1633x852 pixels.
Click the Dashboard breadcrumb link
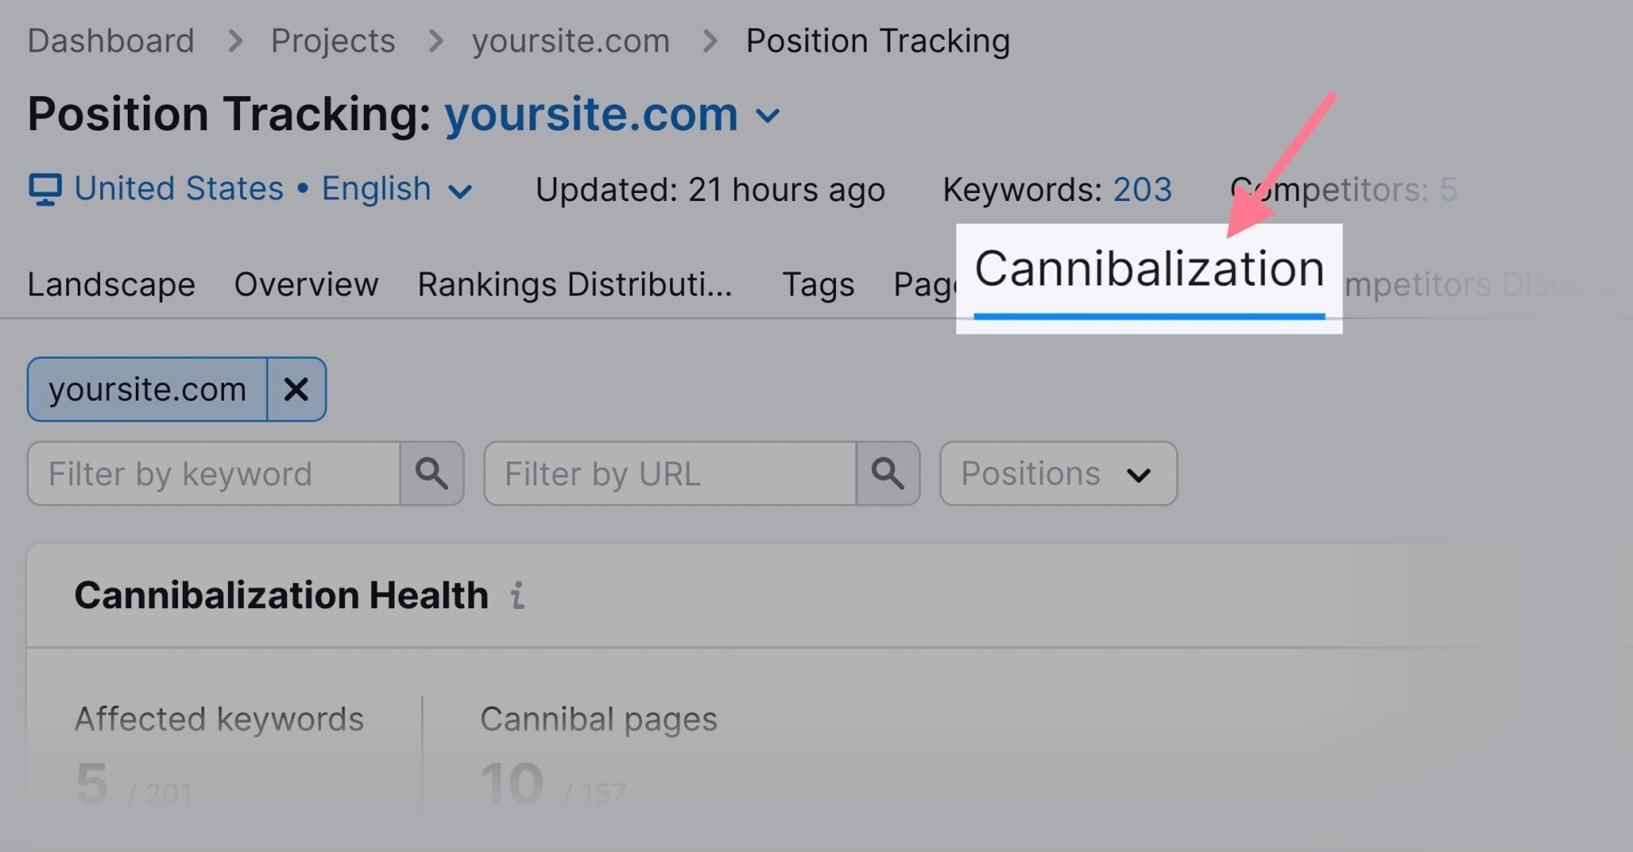pyautogui.click(x=112, y=40)
